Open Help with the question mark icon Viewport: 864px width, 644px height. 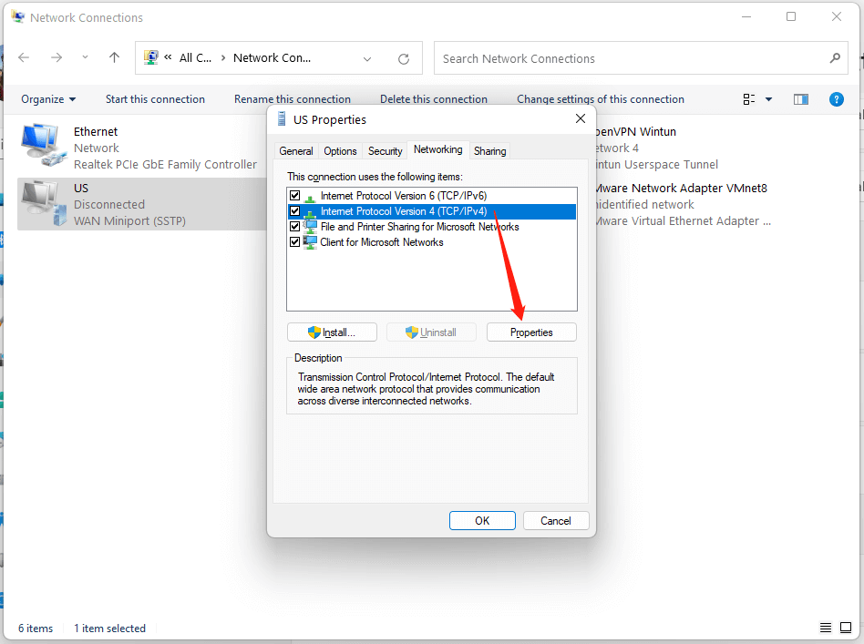(x=836, y=99)
